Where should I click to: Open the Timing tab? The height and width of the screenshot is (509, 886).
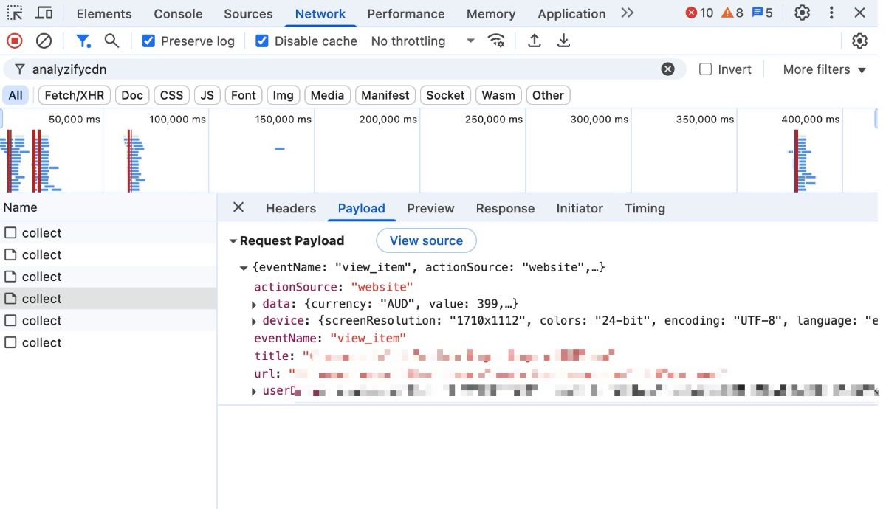pyautogui.click(x=645, y=208)
